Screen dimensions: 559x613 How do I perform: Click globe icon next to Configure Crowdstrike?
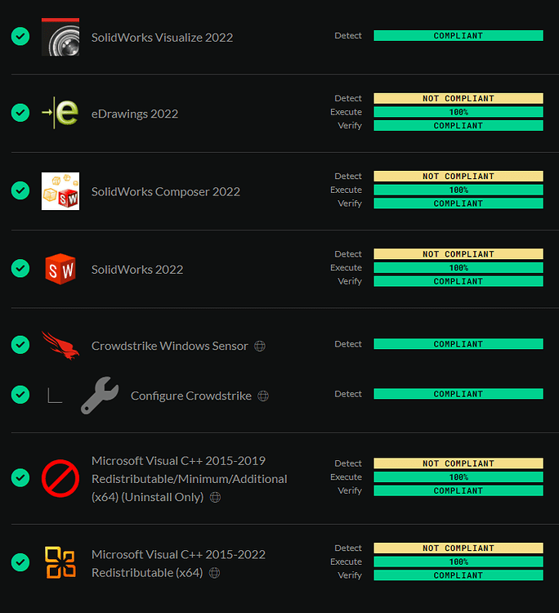[263, 396]
